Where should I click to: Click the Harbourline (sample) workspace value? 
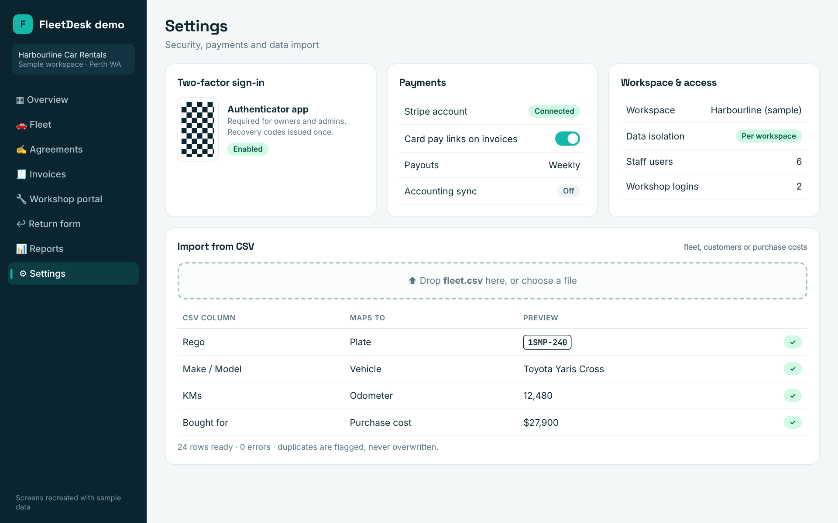(x=756, y=110)
